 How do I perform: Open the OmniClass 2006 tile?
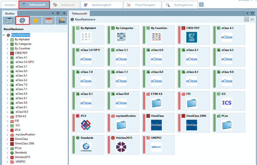pos(193,123)
